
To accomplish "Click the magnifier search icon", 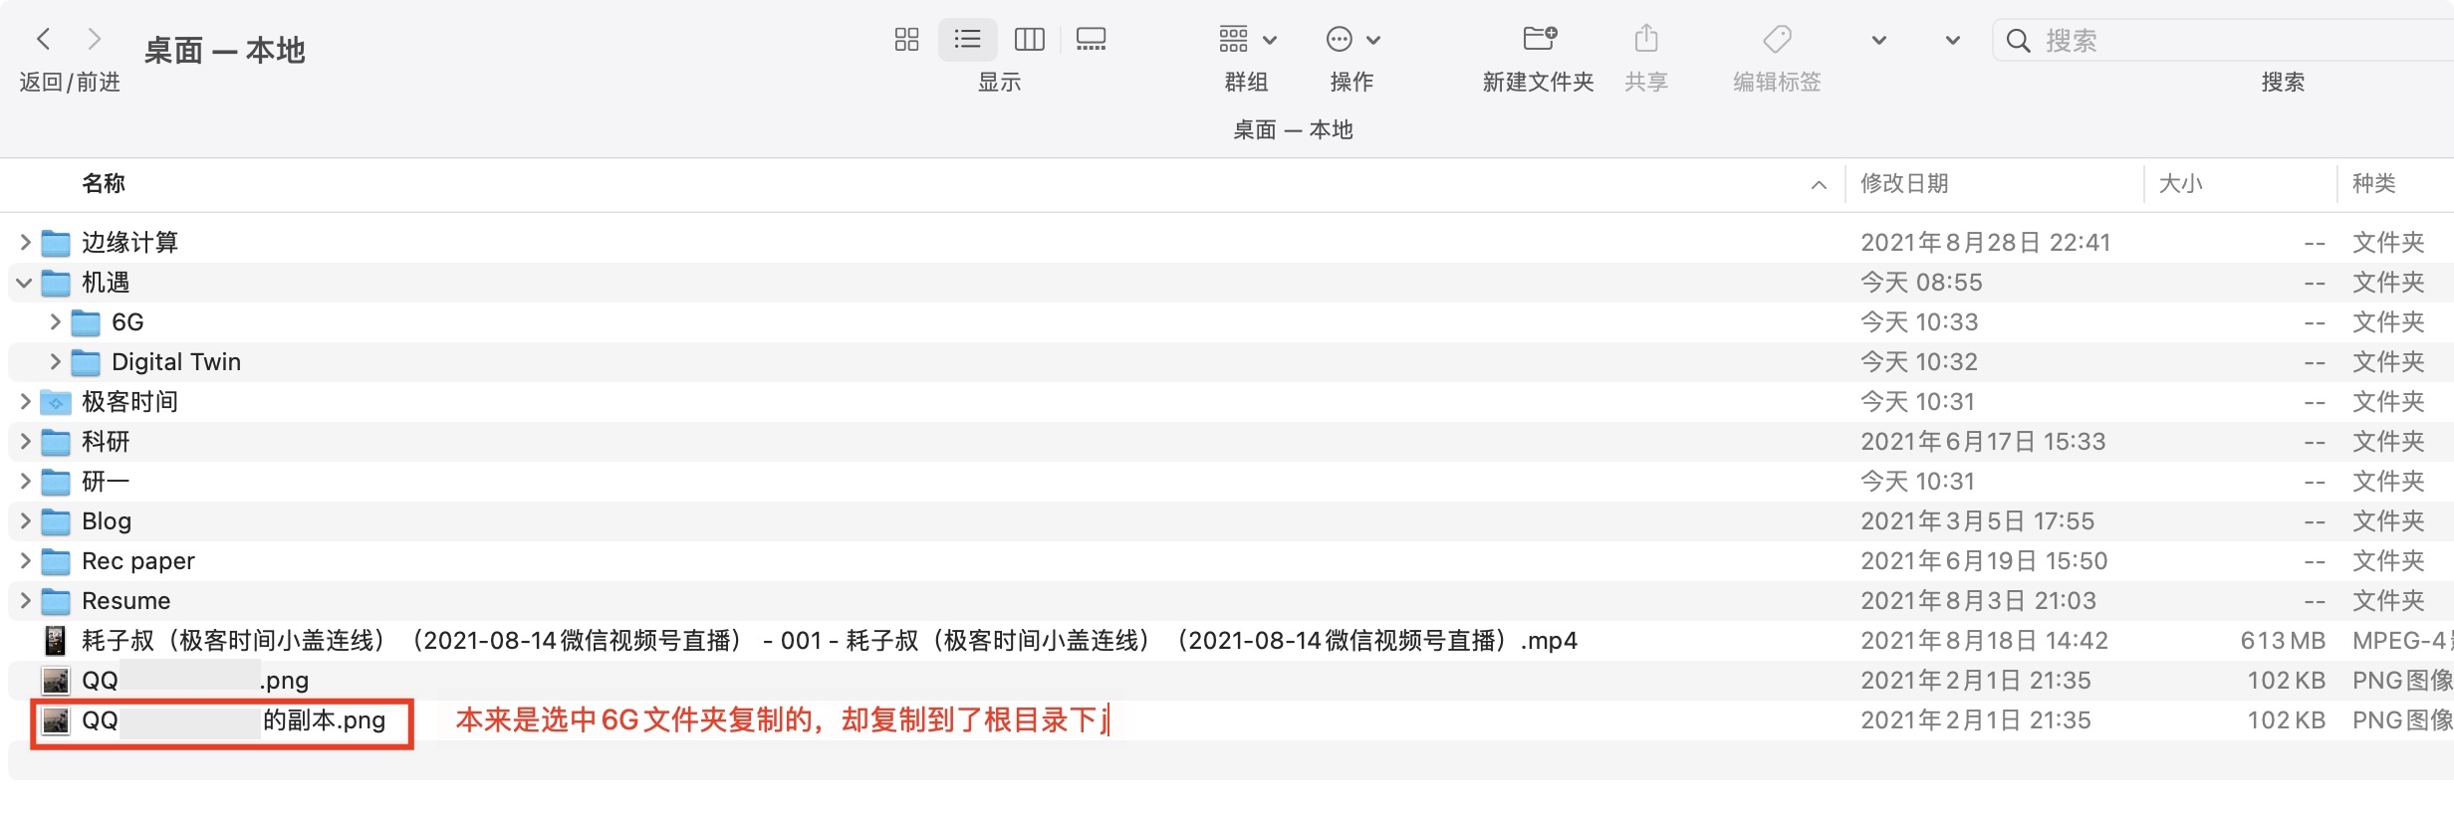I will [x=2018, y=40].
